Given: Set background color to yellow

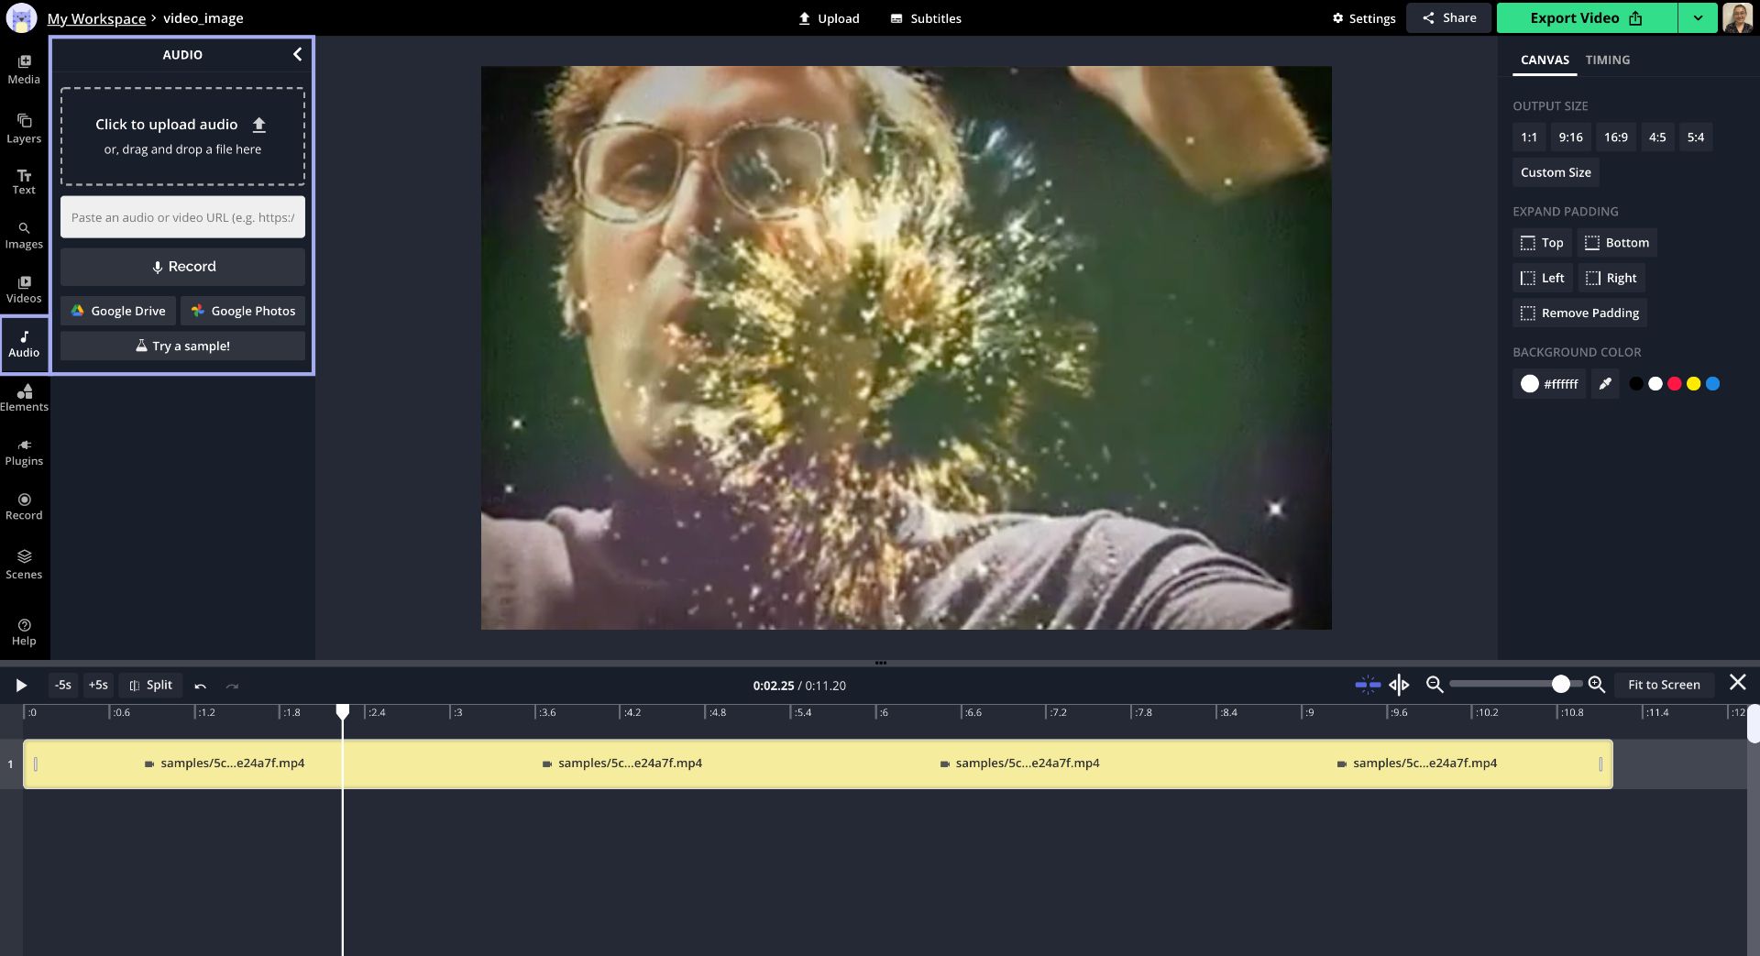Looking at the screenshot, I should point(1694,384).
